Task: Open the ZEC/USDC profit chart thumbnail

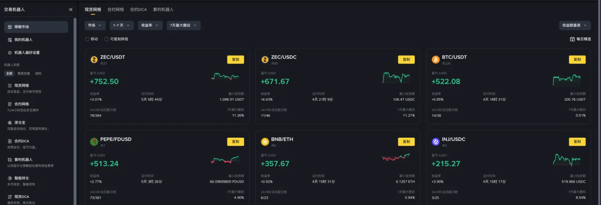Action: (396, 77)
